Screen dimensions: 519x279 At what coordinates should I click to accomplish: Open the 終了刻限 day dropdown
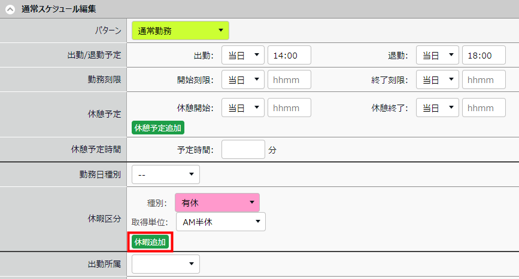pyautogui.click(x=437, y=79)
